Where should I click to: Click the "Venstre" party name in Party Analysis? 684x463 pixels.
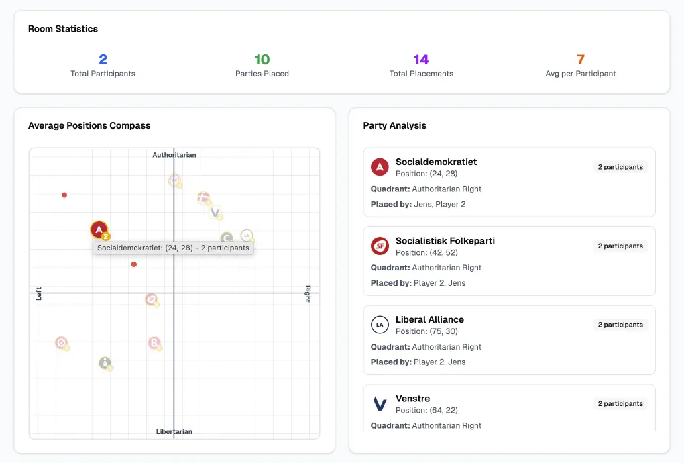click(412, 399)
